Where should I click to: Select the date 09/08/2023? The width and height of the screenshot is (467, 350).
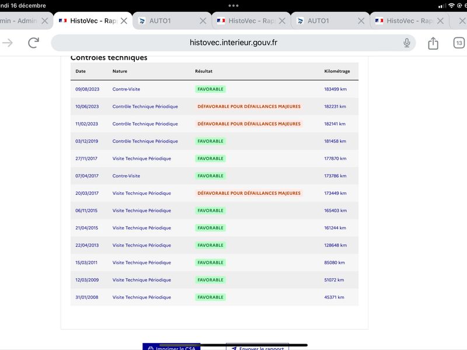click(87, 89)
